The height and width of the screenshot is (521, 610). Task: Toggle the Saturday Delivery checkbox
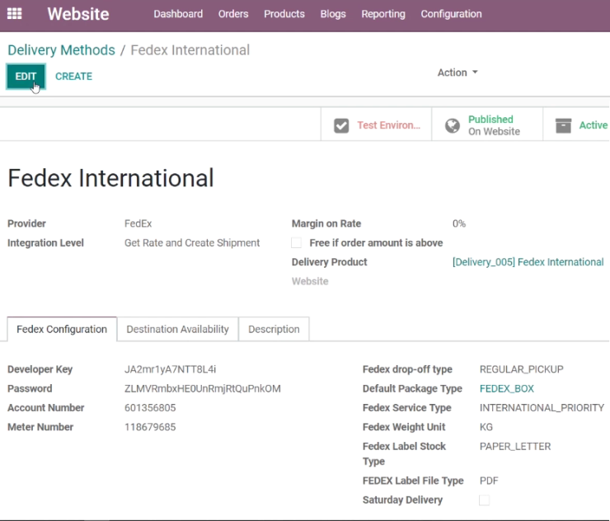pyautogui.click(x=485, y=500)
